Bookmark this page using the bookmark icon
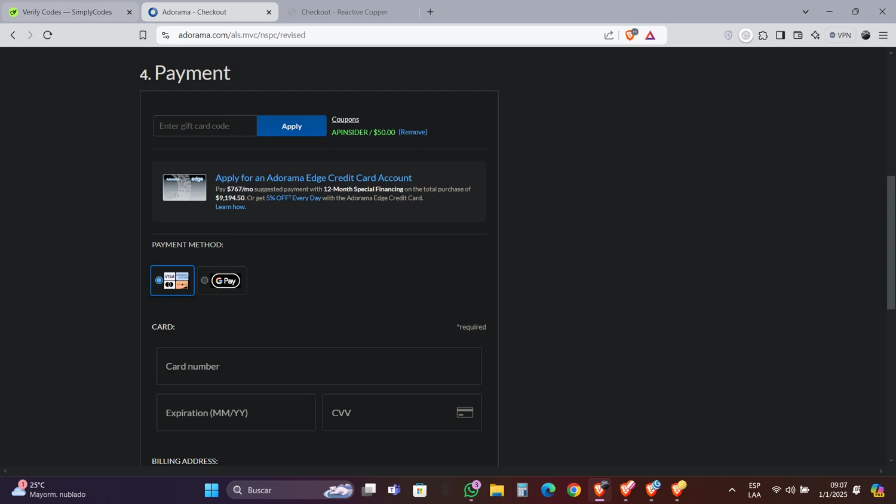 (143, 35)
